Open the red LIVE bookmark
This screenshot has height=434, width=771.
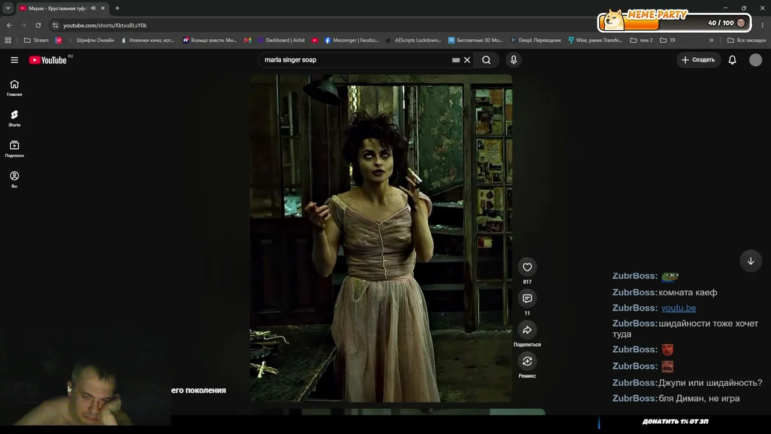(58, 40)
